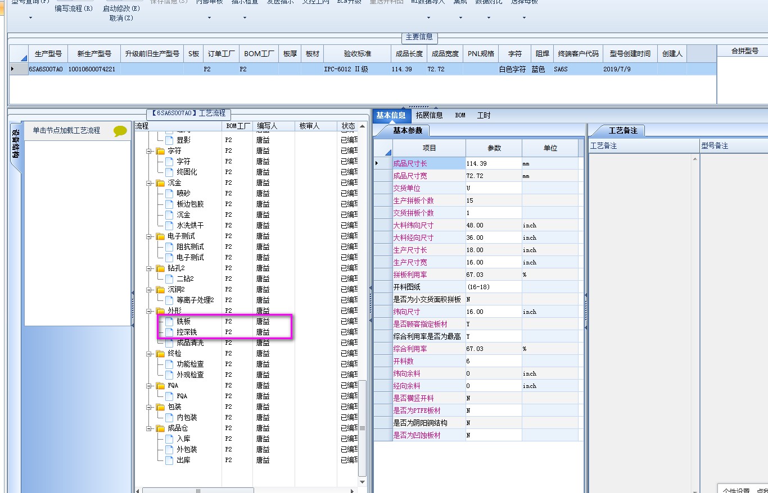Screen dimensions: 768x493
Task: Open the BOM tab
Action: click(x=460, y=115)
